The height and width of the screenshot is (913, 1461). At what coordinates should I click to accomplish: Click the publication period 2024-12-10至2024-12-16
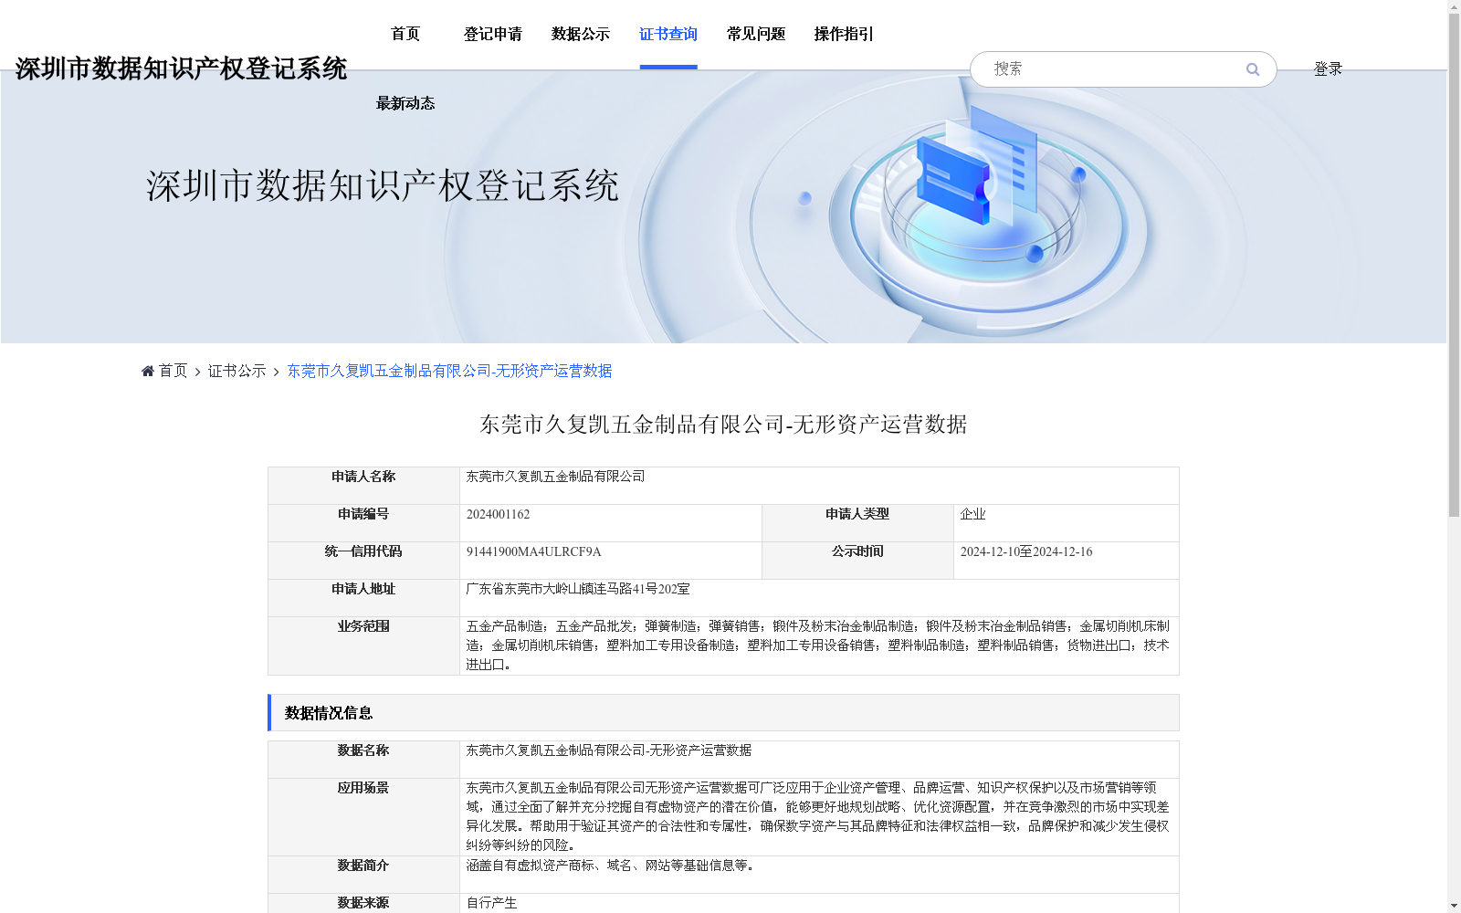click(1025, 551)
